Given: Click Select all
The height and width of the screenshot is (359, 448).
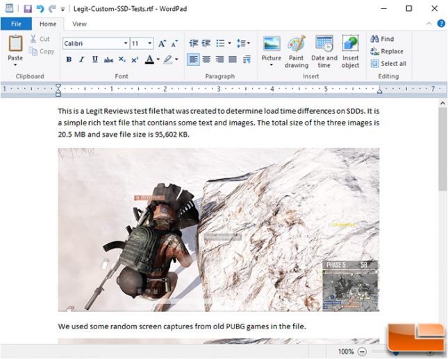Looking at the screenshot, I should click(x=388, y=63).
